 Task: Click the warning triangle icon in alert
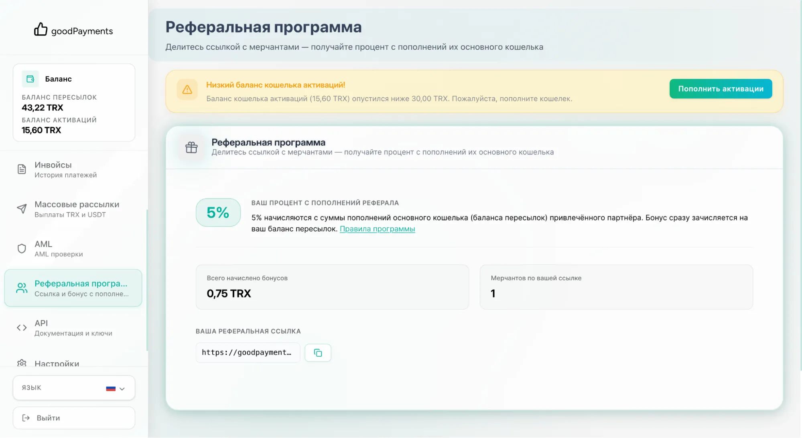pos(187,90)
